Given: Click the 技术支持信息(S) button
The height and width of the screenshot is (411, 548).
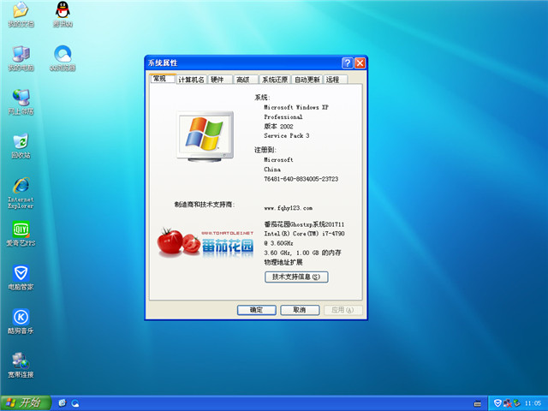Looking at the screenshot, I should (296, 277).
